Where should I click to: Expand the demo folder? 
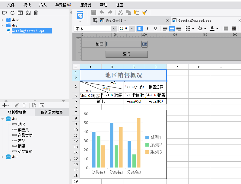point(2,20)
